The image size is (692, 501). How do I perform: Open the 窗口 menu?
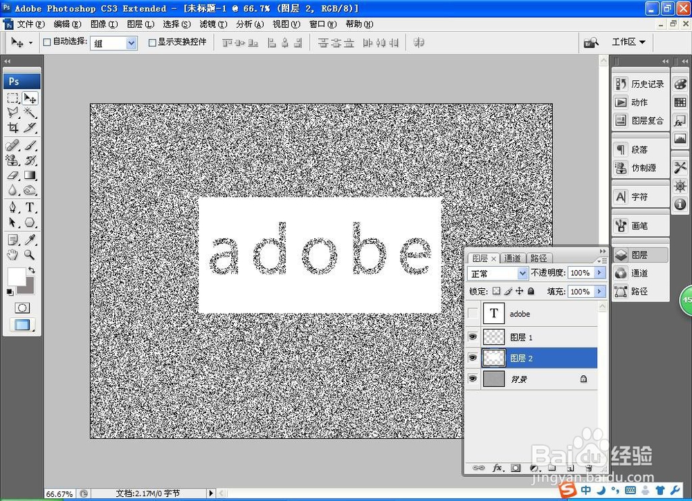[x=322, y=24]
